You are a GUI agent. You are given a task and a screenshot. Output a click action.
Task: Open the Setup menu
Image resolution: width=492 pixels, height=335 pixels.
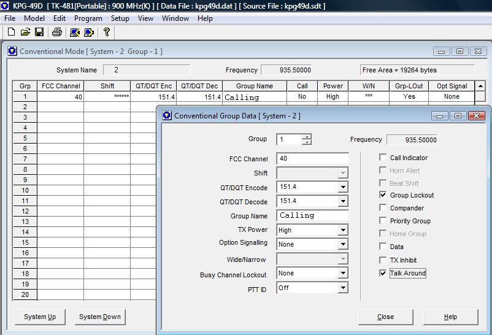[x=120, y=18]
